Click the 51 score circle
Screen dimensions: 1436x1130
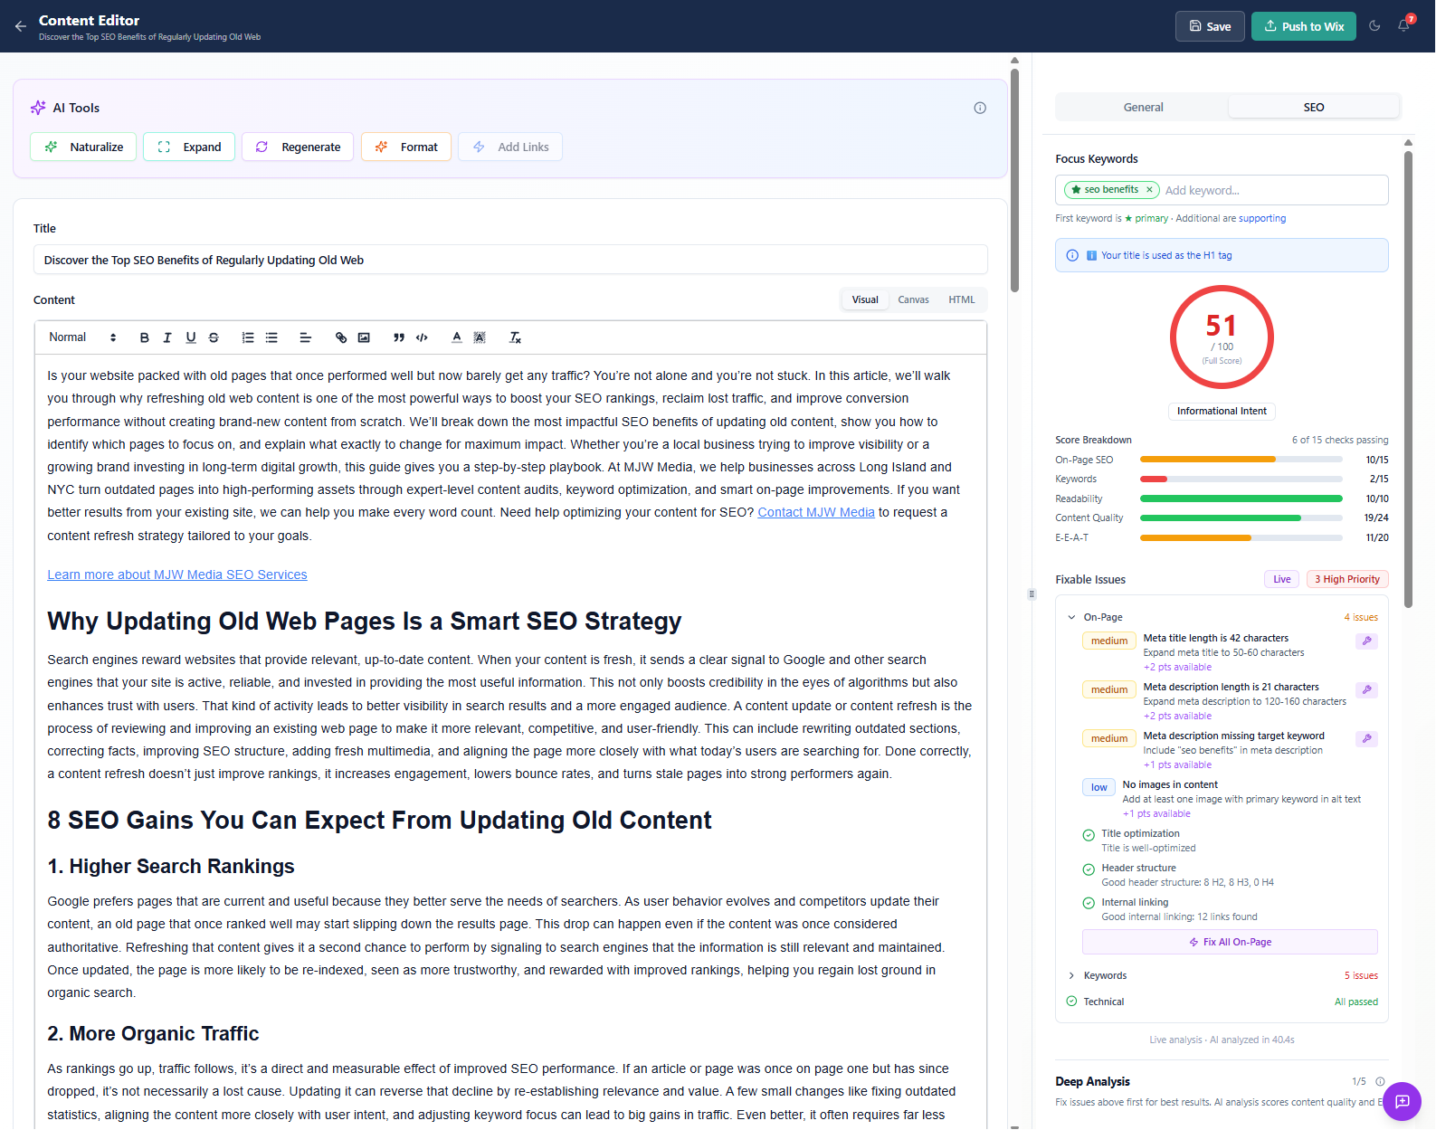tap(1222, 337)
